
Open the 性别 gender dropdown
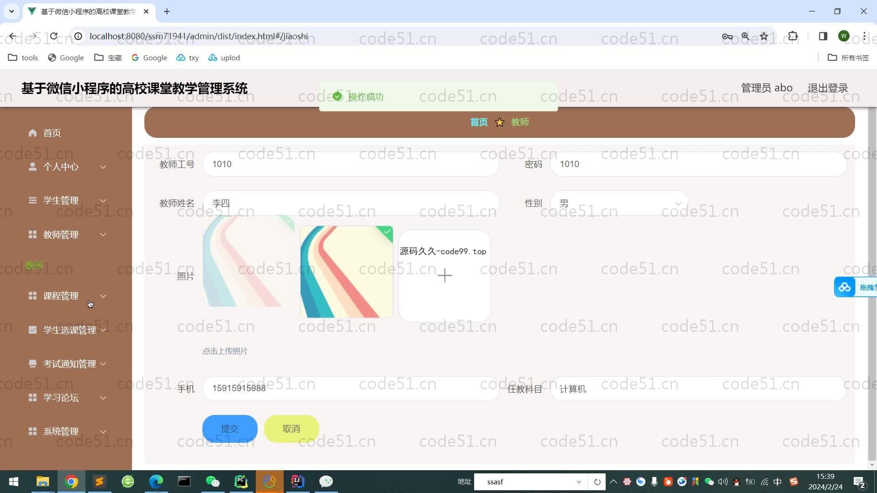[x=619, y=203]
